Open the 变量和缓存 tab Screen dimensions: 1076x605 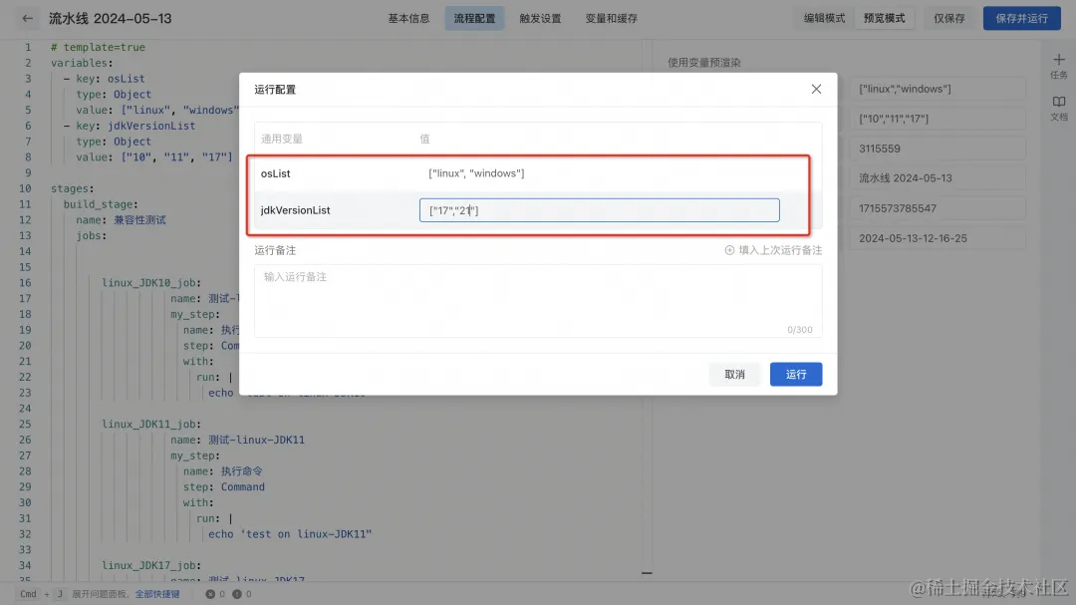[611, 19]
